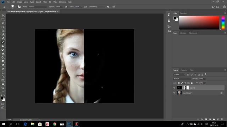Toggle Brush Settings panel in options bar
The height and width of the screenshot is (127, 227).
click(19, 7)
